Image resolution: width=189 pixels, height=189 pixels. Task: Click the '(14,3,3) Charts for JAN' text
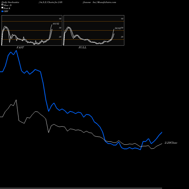tap(50, 2)
